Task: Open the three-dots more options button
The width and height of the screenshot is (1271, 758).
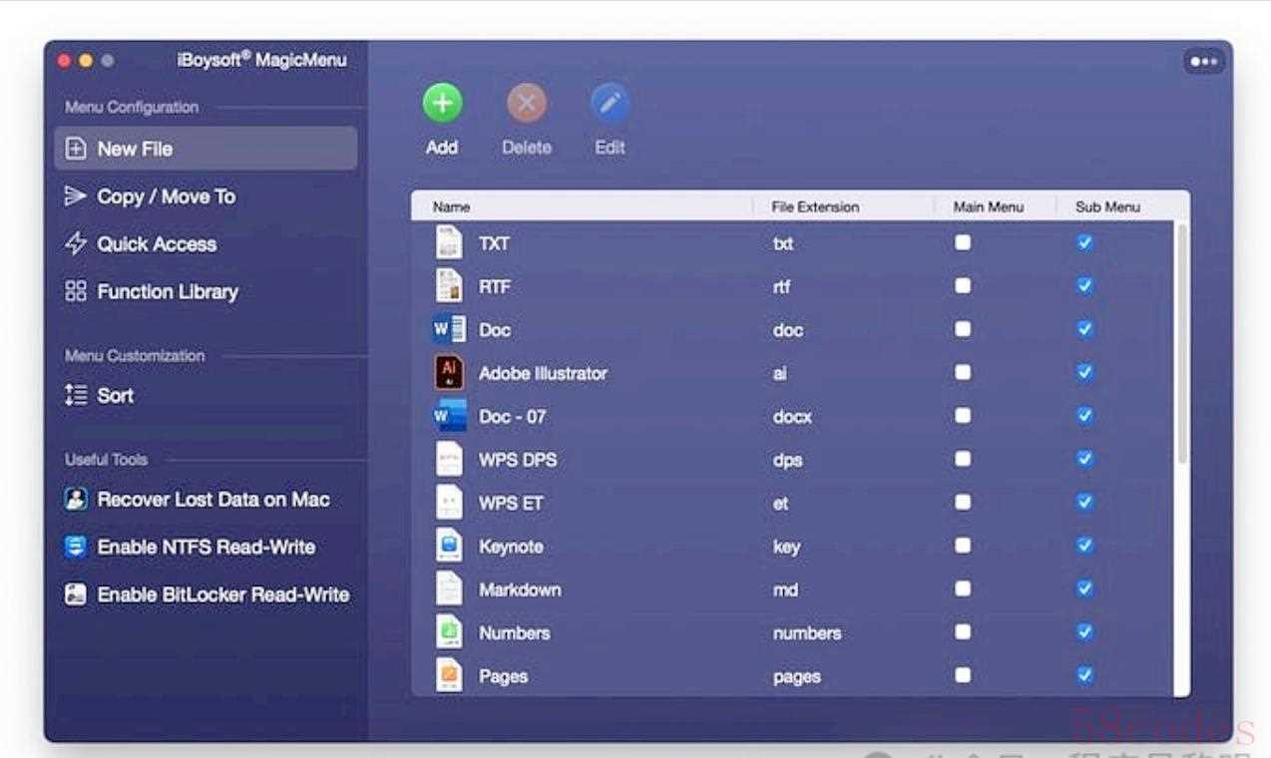Action: click(x=1203, y=62)
